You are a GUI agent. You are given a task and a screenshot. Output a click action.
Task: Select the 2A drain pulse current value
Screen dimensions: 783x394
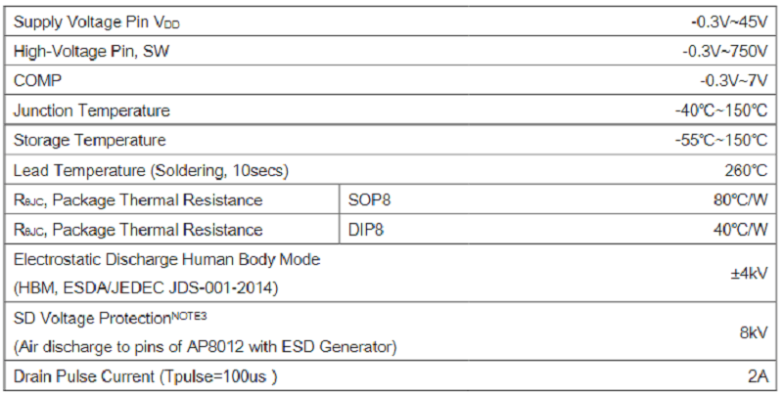756,376
